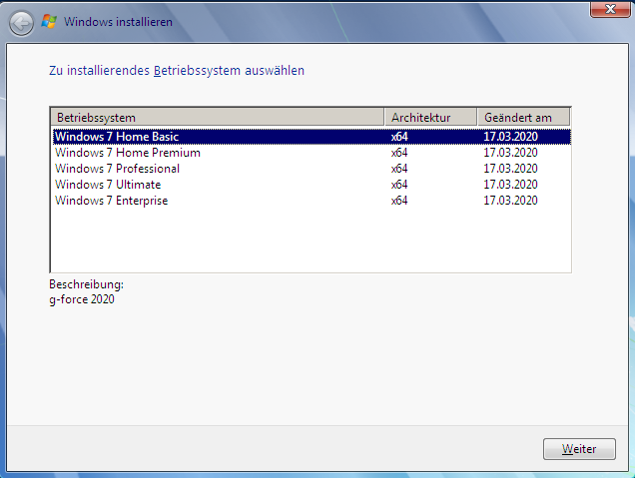
Task: Click the Windows installieren title text
Action: [118, 22]
